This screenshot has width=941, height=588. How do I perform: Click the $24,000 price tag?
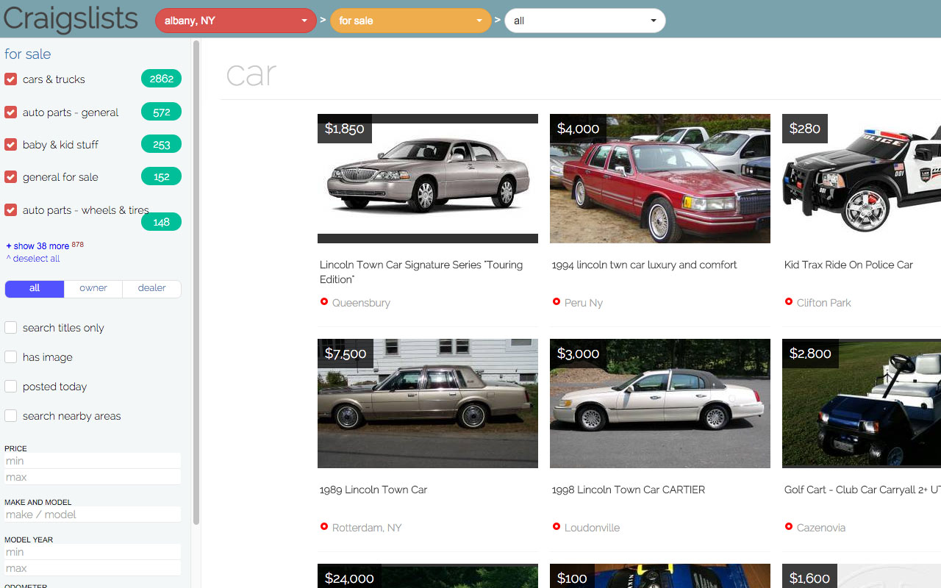(350, 578)
